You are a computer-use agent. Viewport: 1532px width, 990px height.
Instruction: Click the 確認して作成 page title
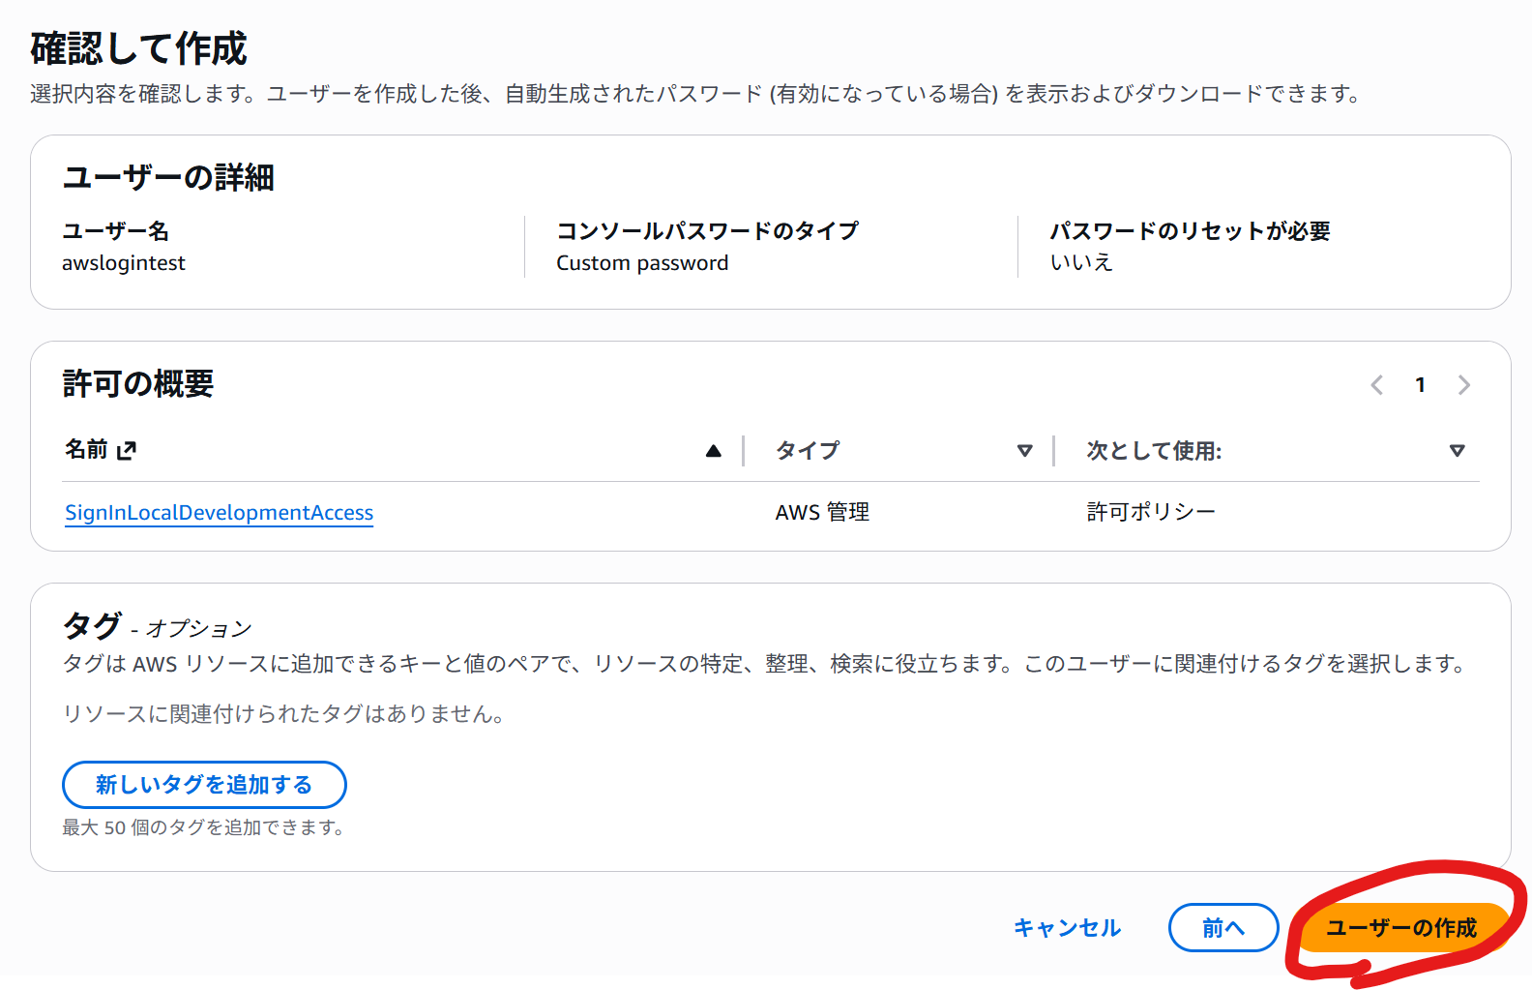[138, 48]
